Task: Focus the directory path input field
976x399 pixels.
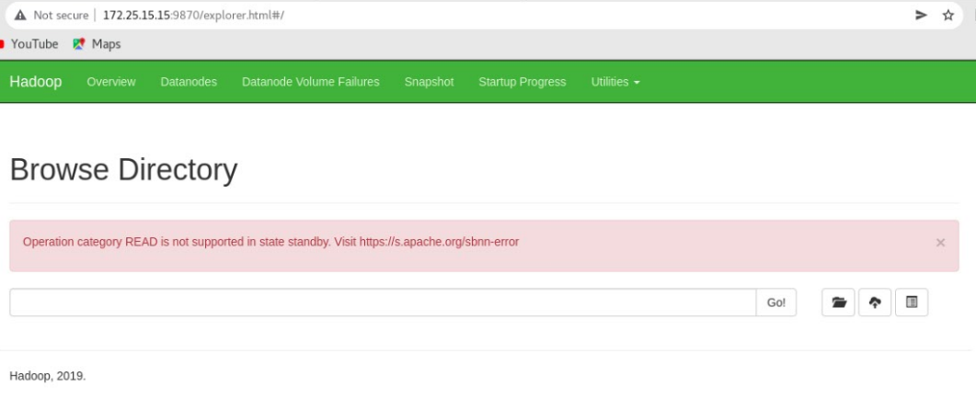Action: coord(383,302)
